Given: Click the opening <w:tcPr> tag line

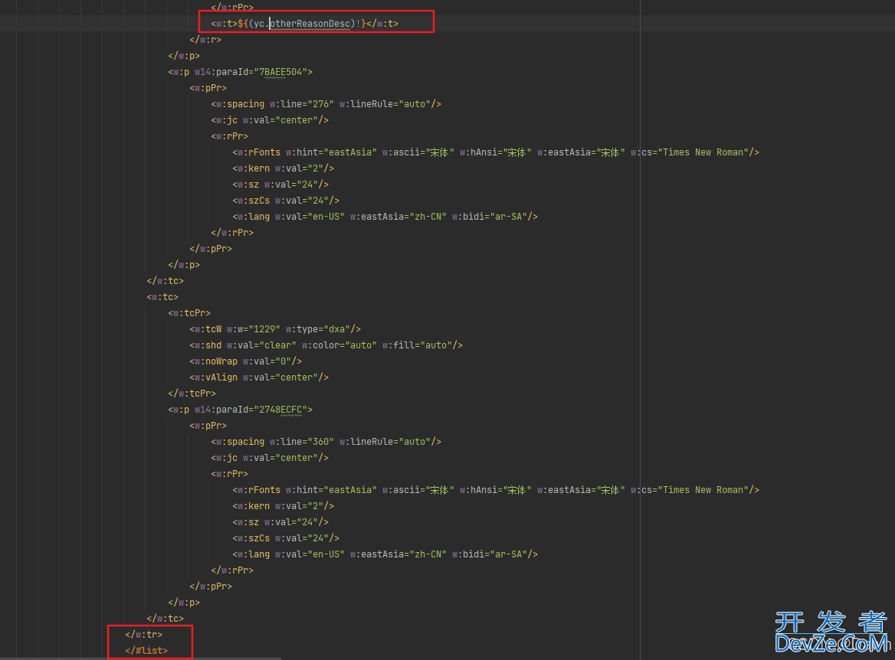Looking at the screenshot, I should 189,313.
